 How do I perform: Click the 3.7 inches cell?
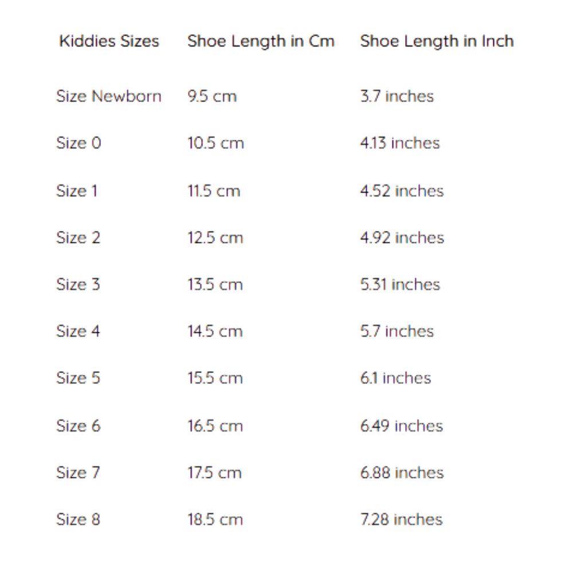tap(397, 96)
